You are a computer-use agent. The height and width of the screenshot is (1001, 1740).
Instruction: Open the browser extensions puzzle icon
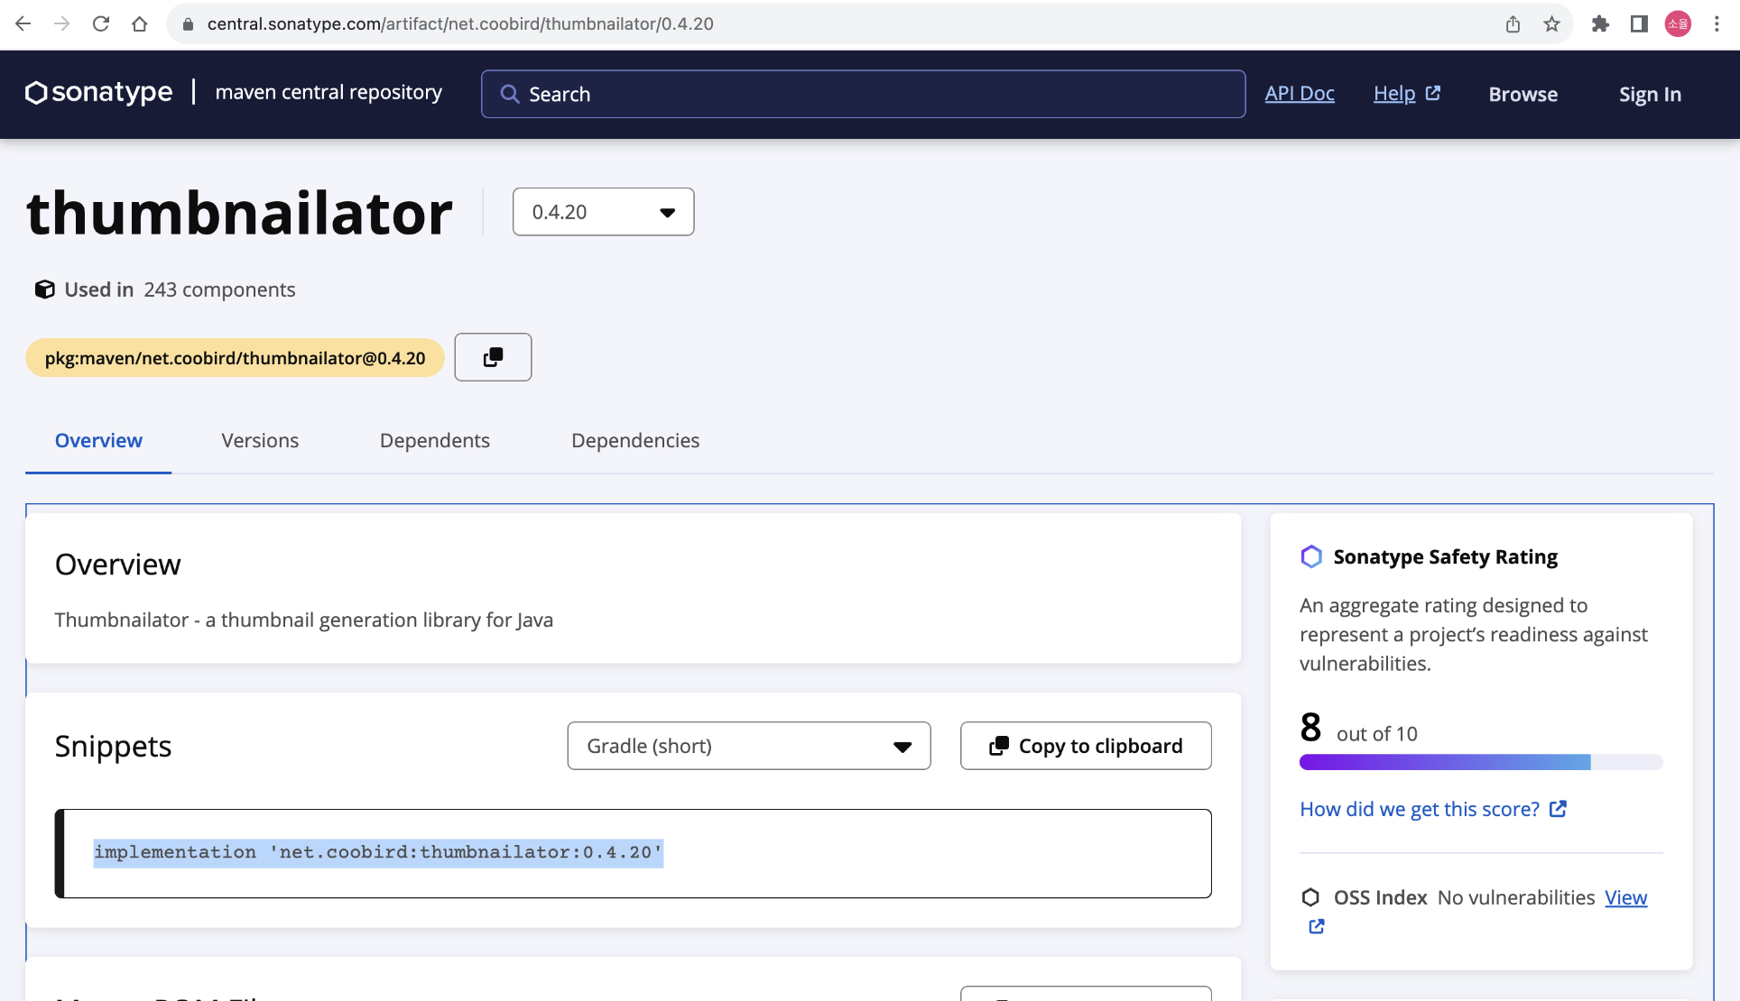tap(1600, 24)
